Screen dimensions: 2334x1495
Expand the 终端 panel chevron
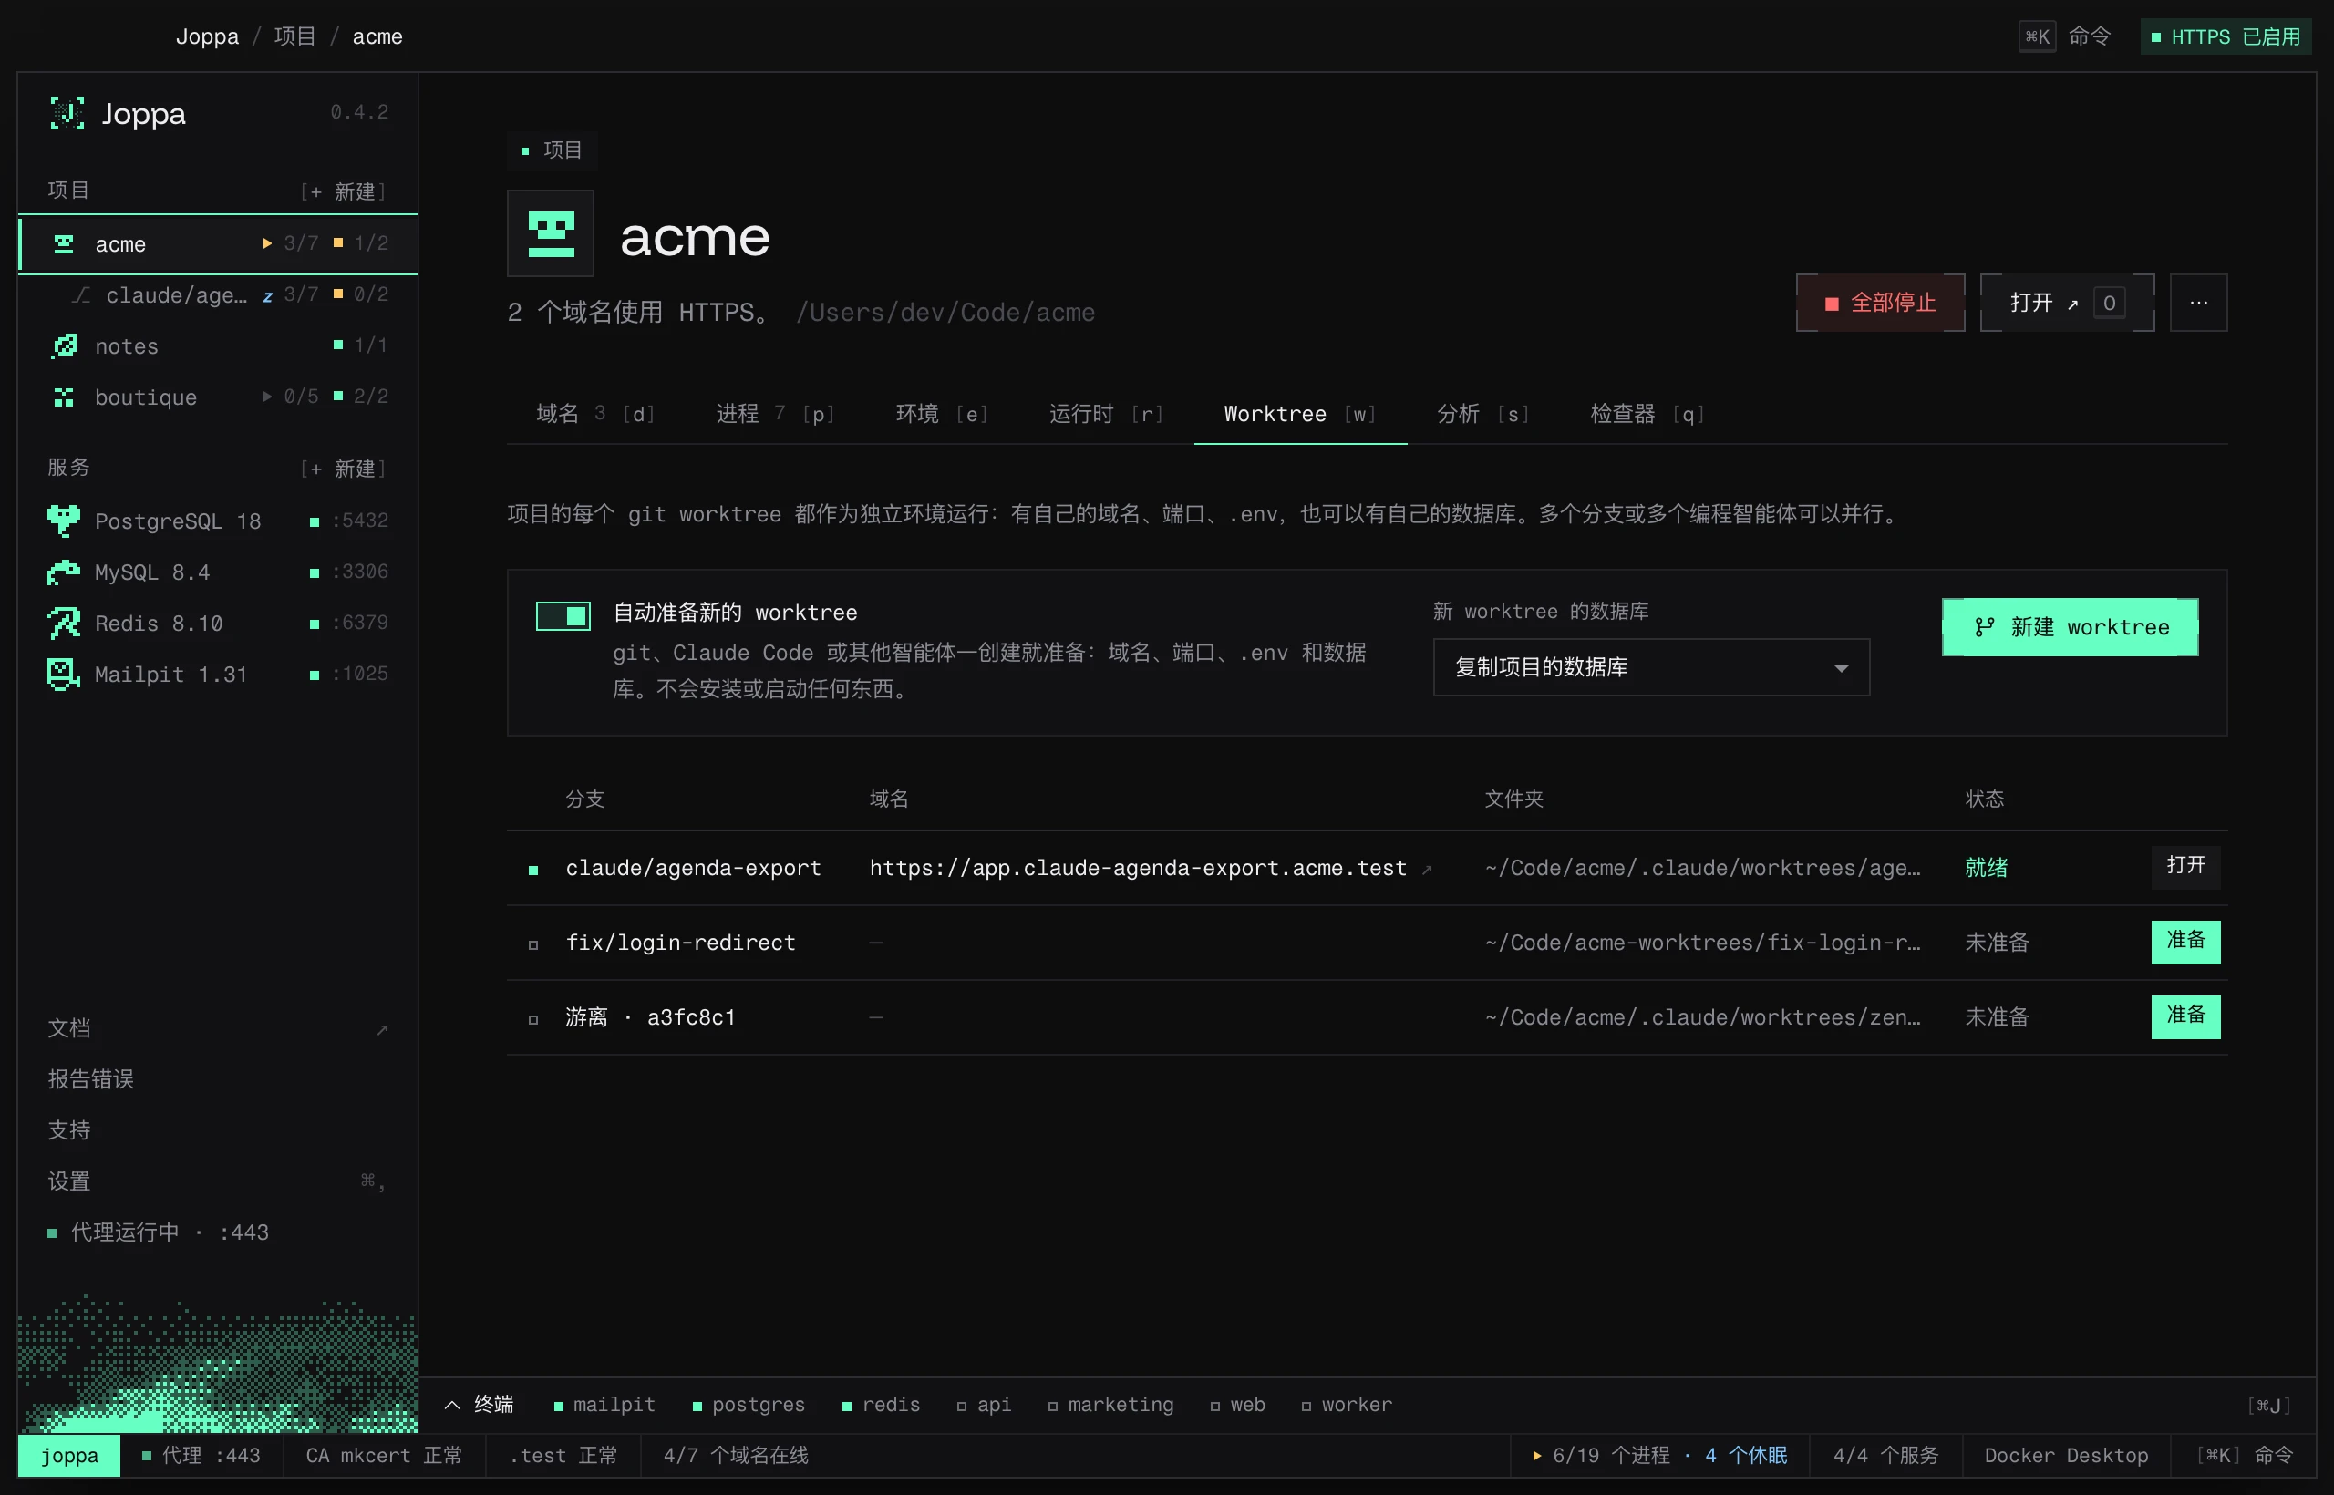tap(451, 1405)
